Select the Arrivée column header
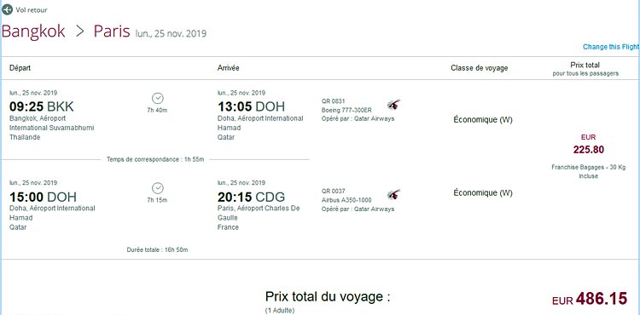This screenshot has width=640, height=315. tap(228, 68)
